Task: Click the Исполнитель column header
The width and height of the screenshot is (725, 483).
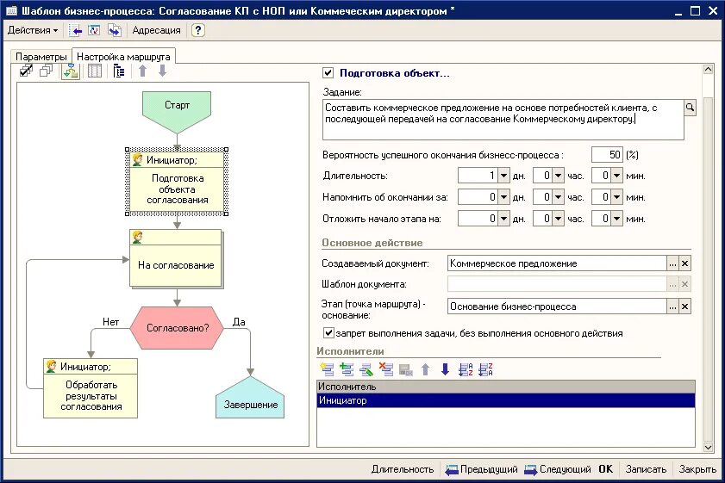Action: [506, 387]
